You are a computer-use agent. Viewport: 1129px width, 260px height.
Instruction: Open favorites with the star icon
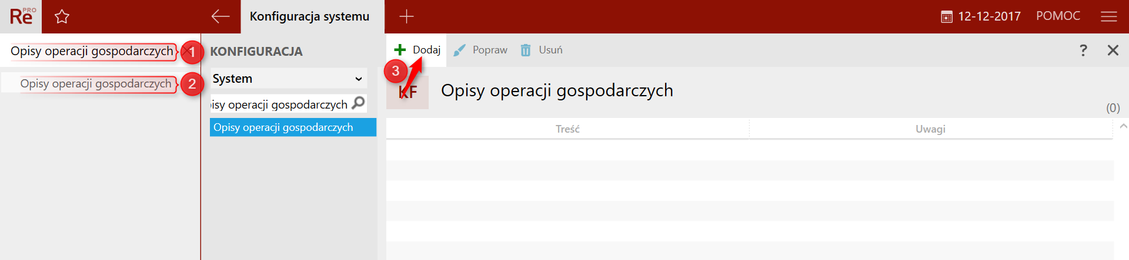pos(62,16)
